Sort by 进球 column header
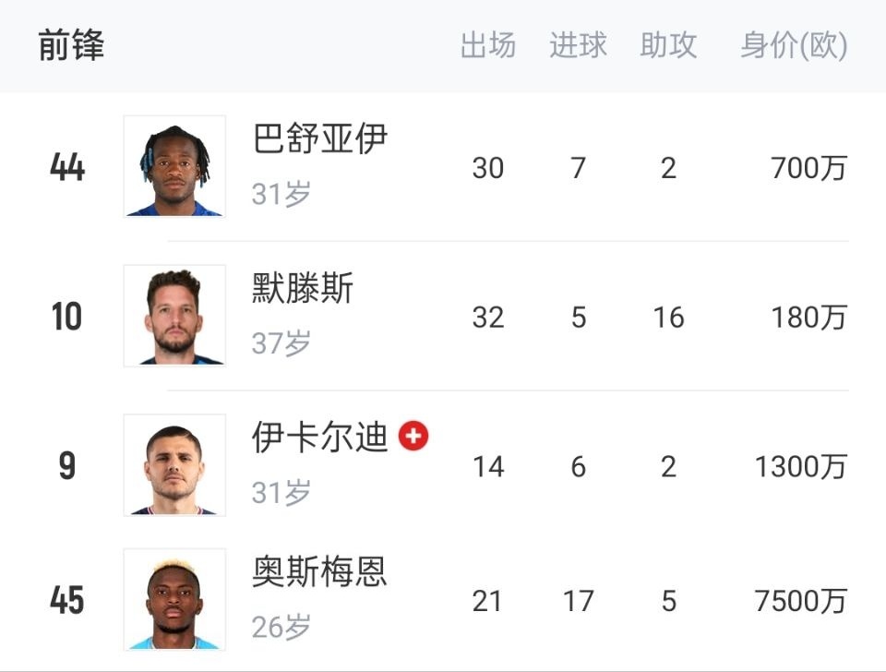Image resolution: width=886 pixels, height=672 pixels. [x=578, y=45]
